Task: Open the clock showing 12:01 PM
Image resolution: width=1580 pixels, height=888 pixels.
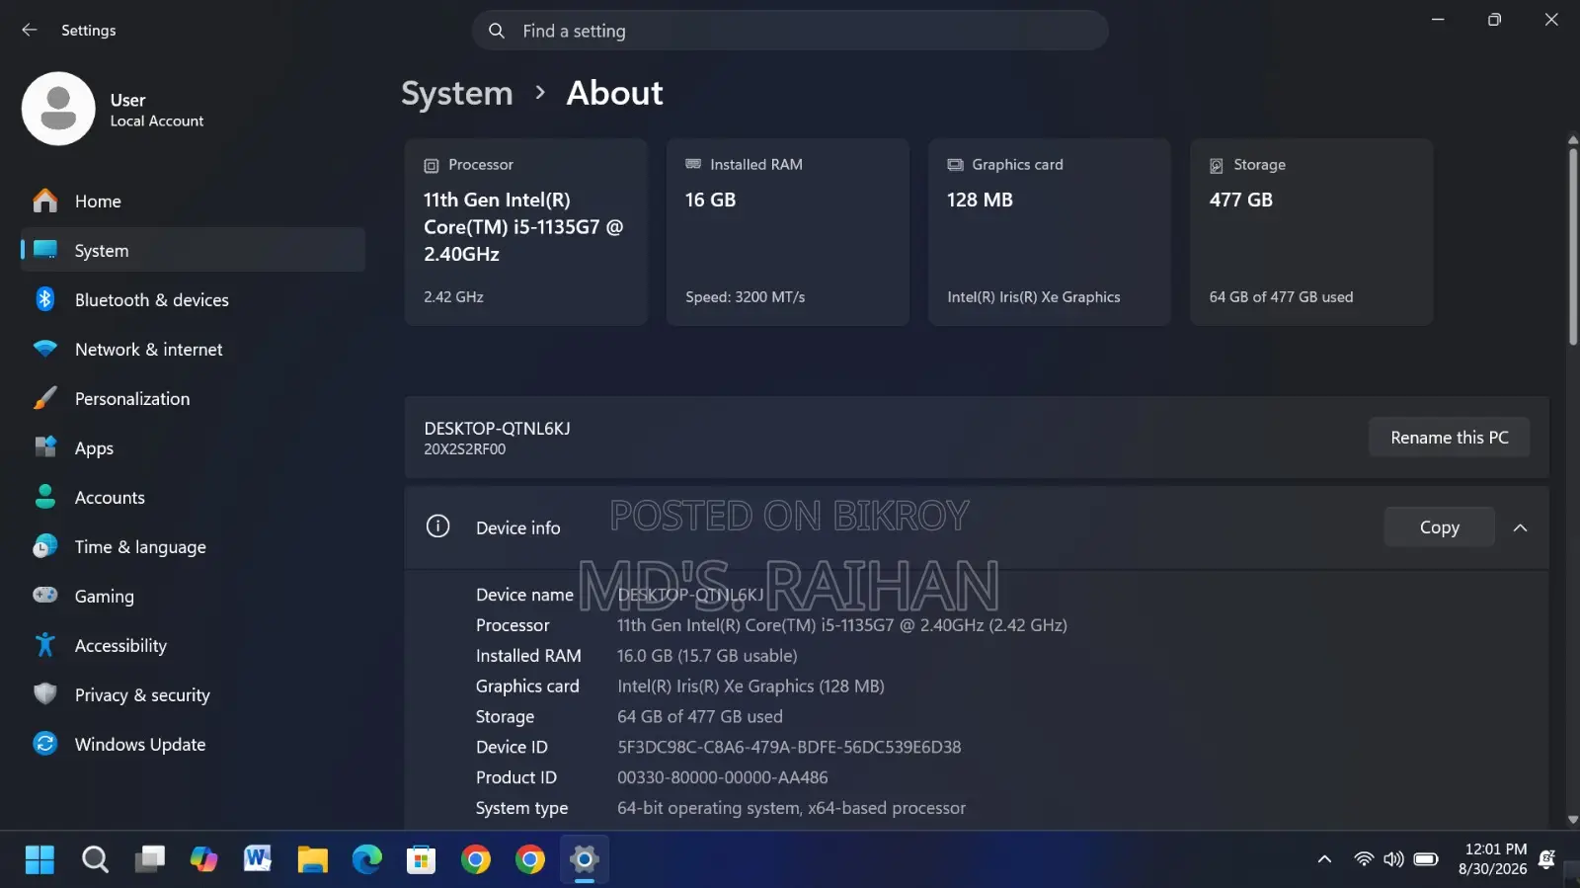Action: (1492, 859)
